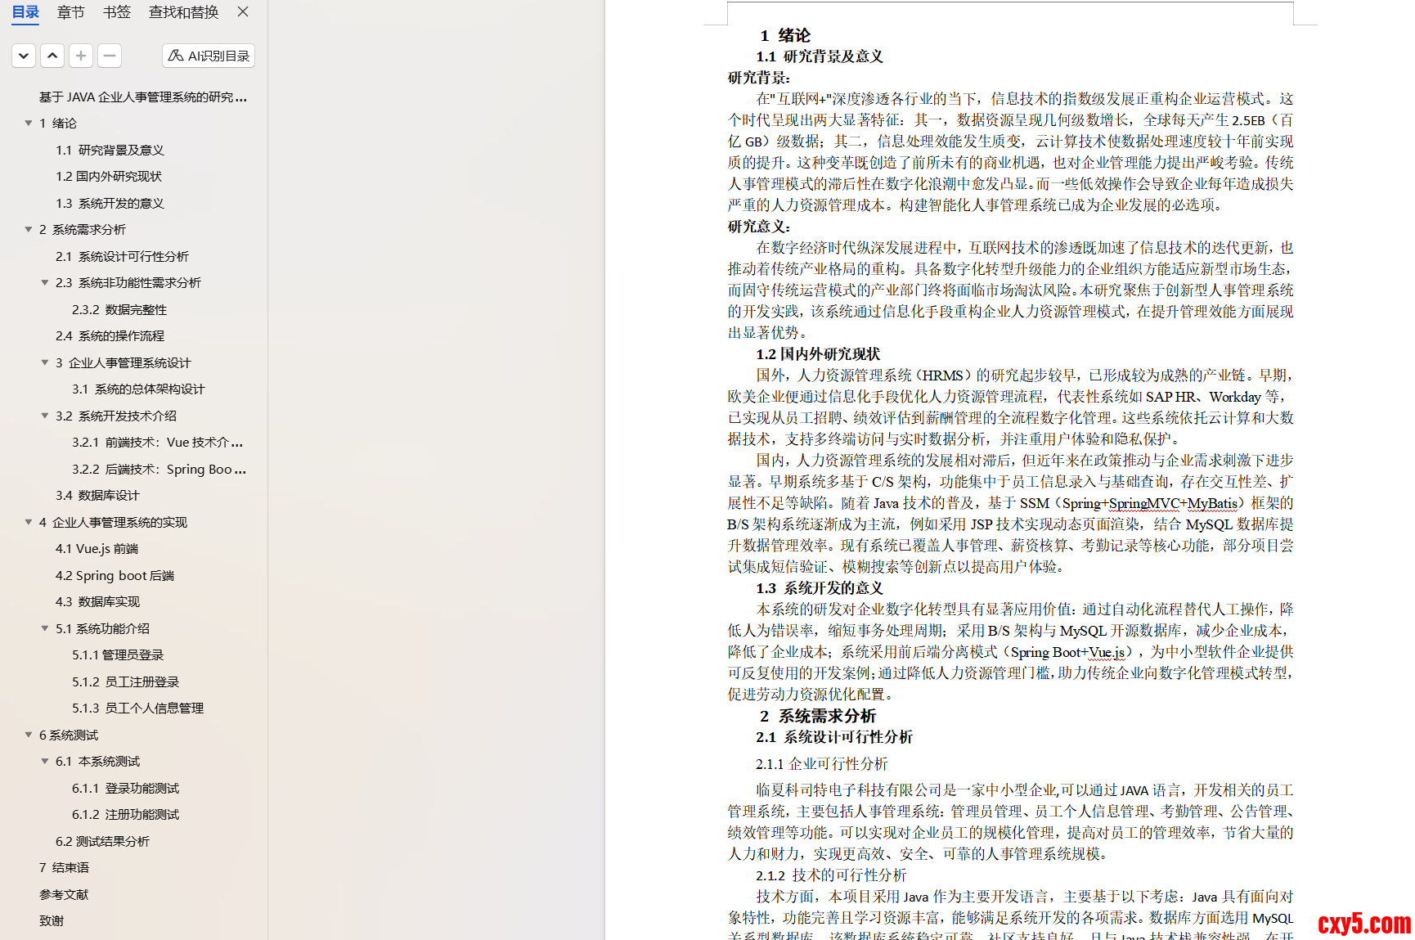
Task: Go to 3.4 数据库设计 heading
Action: pyautogui.click(x=97, y=496)
